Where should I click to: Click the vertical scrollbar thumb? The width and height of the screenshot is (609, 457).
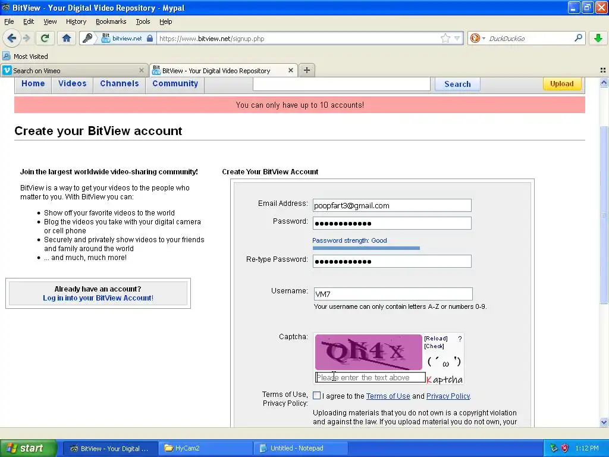[604, 215]
